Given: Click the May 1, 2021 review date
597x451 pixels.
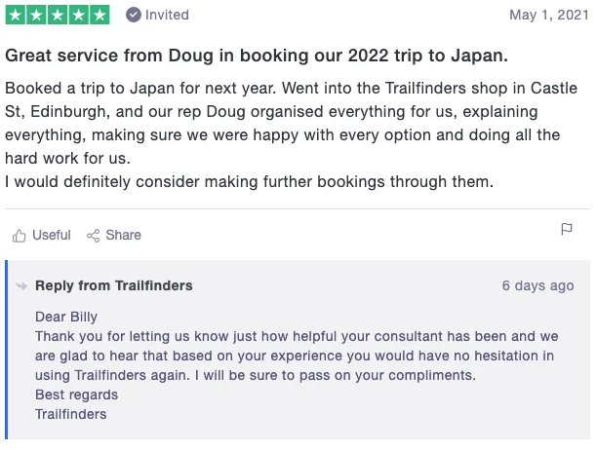Looking at the screenshot, I should pyautogui.click(x=549, y=16).
